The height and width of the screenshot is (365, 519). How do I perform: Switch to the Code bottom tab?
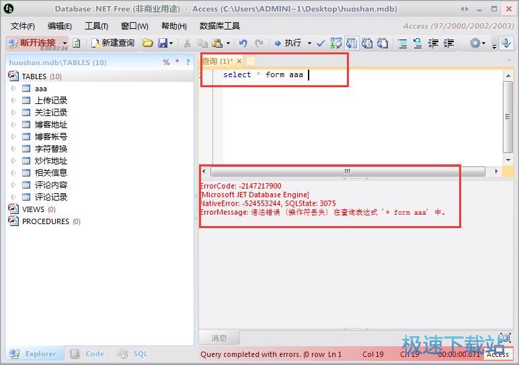click(x=87, y=354)
